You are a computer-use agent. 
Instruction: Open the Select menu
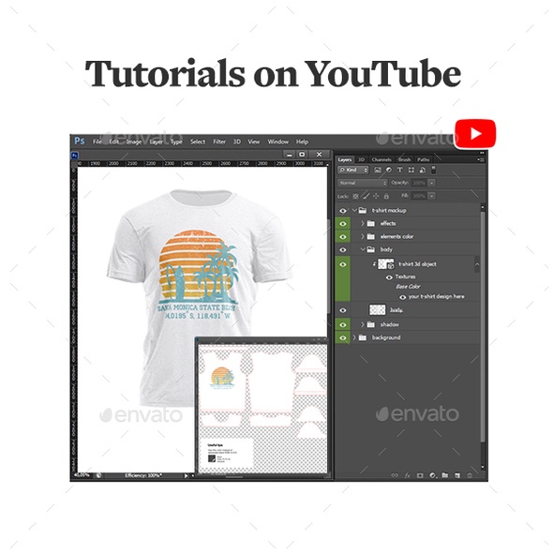(x=198, y=142)
